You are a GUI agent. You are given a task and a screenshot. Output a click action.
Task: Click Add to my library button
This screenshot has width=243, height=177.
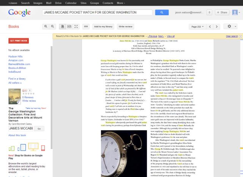[x=103, y=26]
